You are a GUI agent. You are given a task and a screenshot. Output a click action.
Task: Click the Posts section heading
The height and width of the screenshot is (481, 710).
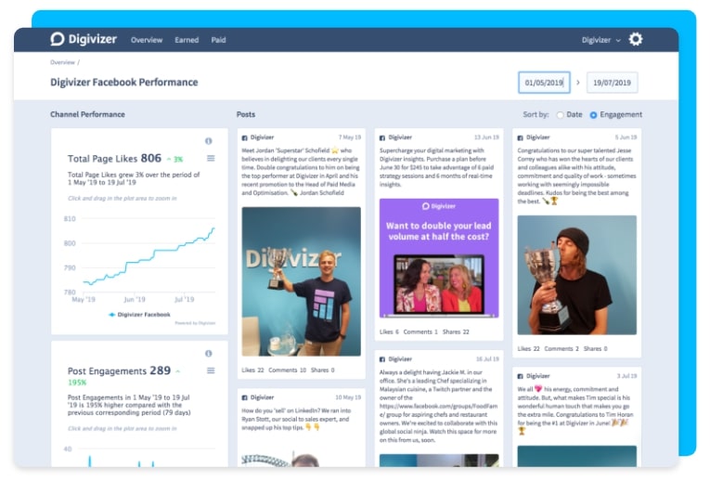[x=246, y=114]
